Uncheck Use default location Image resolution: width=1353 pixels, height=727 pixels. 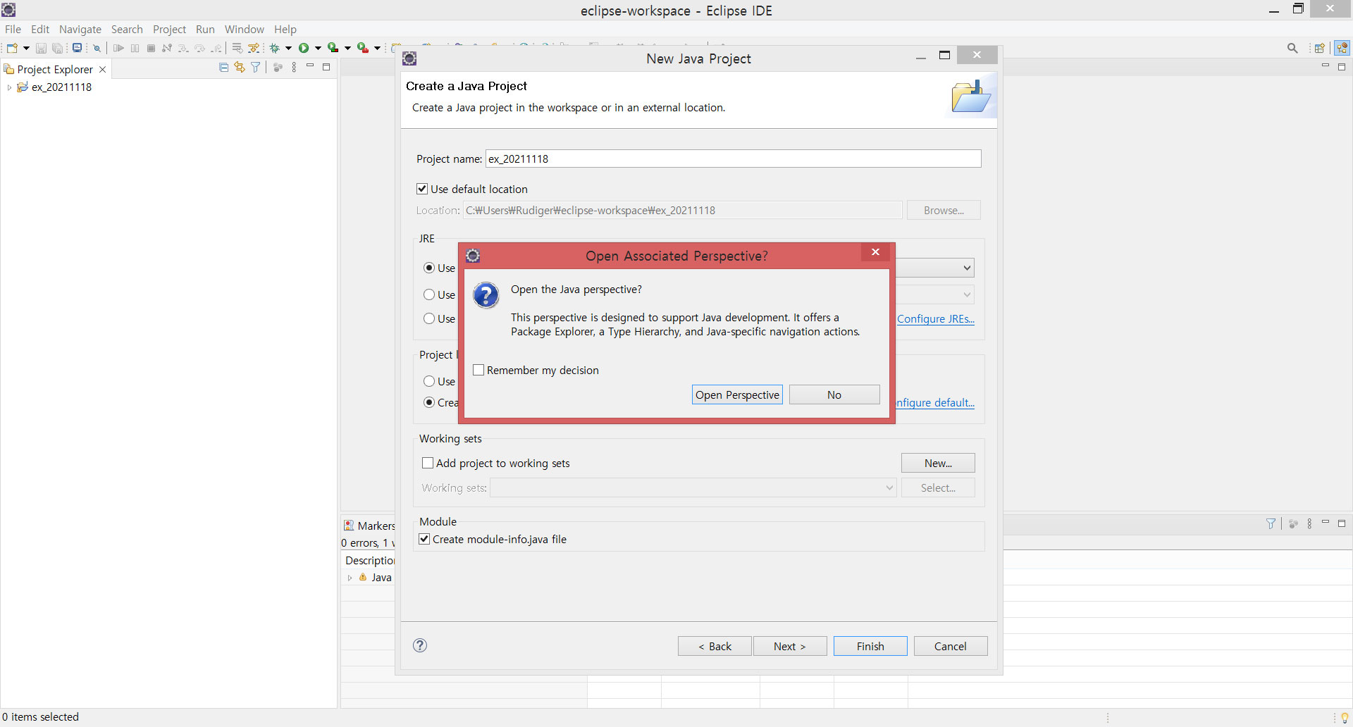tap(422, 189)
